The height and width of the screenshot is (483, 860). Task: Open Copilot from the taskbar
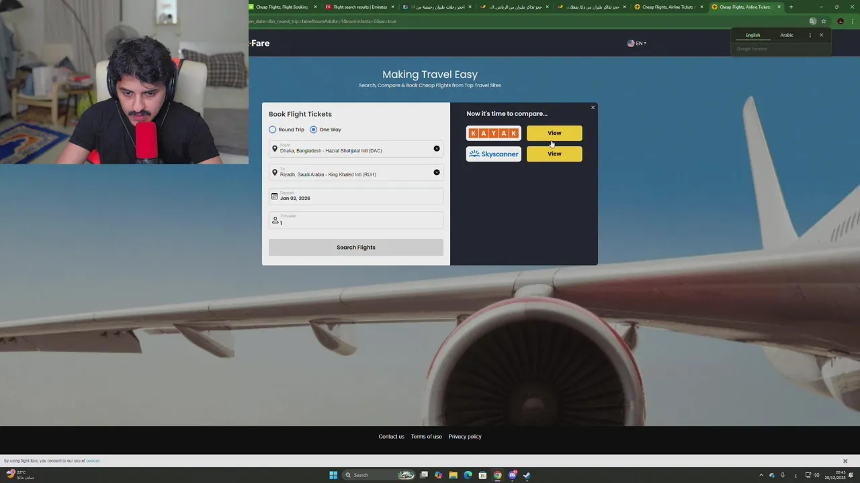(439, 475)
